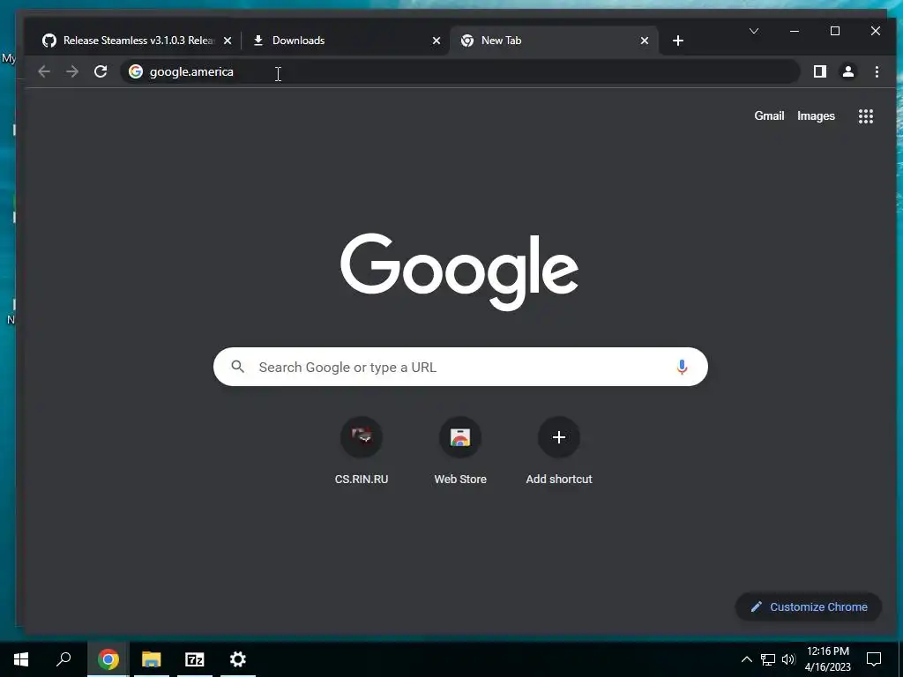Close the Release Steamless tab
Viewport: 903px width, 677px height.
(x=228, y=41)
